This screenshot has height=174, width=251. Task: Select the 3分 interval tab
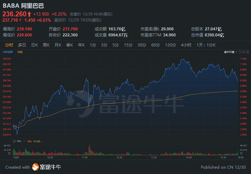pos(104,45)
